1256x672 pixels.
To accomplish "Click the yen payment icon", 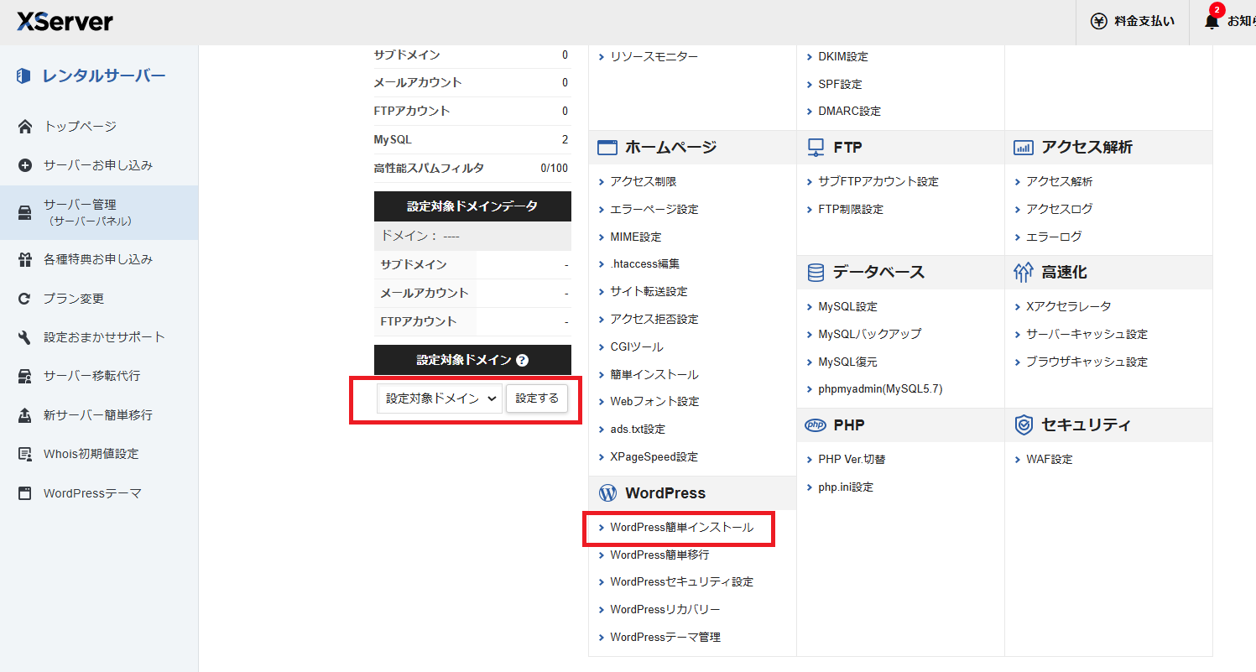I will pyautogui.click(x=1098, y=22).
